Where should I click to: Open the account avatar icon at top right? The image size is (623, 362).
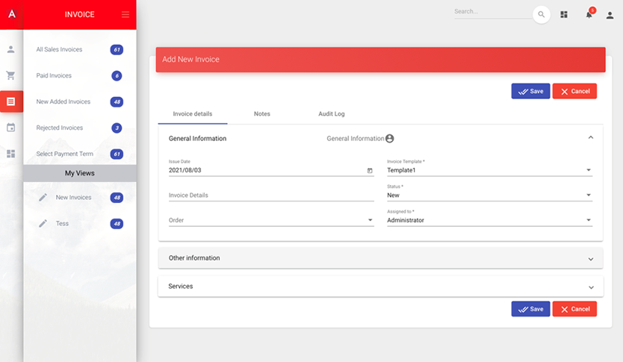610,15
